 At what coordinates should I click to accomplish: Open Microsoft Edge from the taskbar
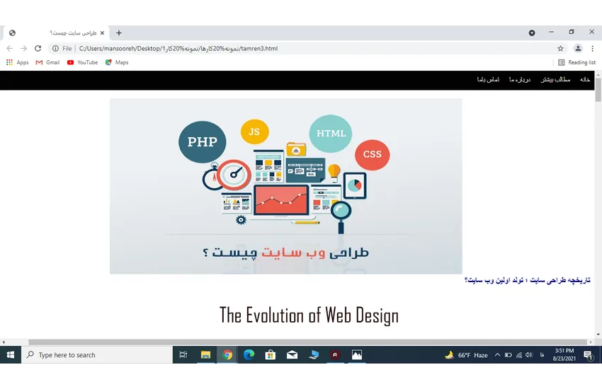tap(249, 355)
